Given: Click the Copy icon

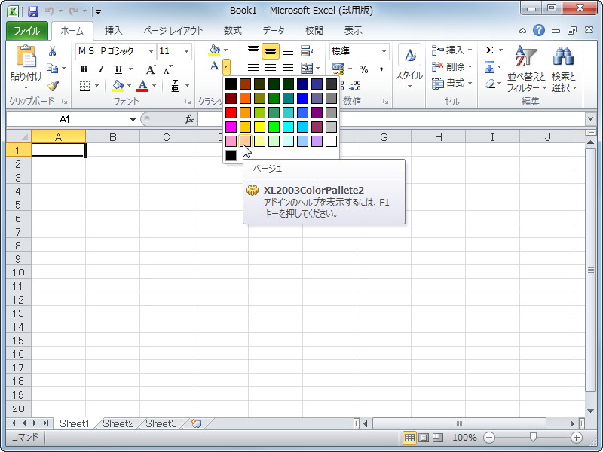Looking at the screenshot, I should click(x=52, y=69).
